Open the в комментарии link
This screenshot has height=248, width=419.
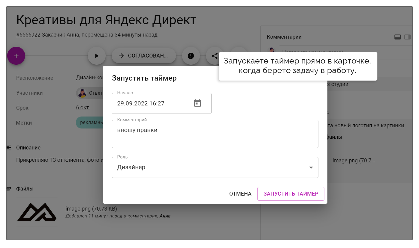point(140,216)
